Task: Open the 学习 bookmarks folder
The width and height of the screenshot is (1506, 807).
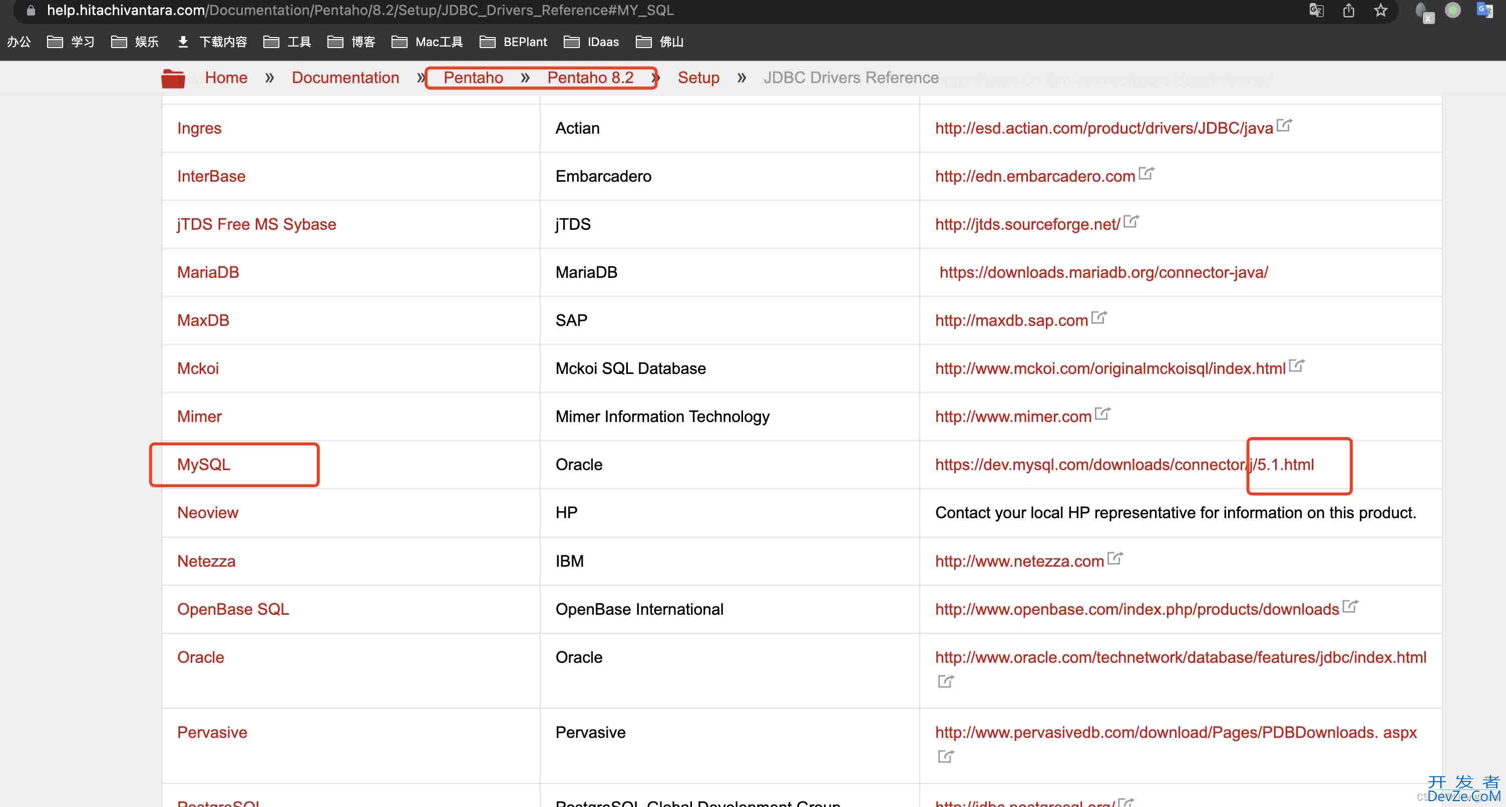Action: [x=71, y=42]
